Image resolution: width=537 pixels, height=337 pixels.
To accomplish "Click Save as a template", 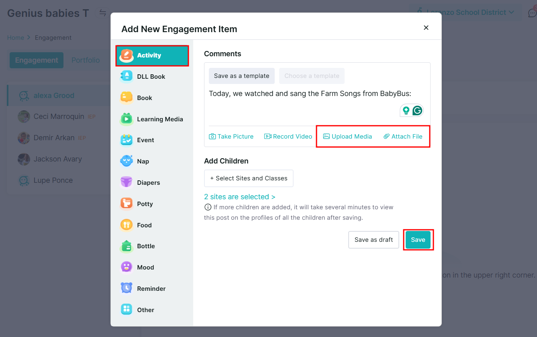I will (x=242, y=76).
